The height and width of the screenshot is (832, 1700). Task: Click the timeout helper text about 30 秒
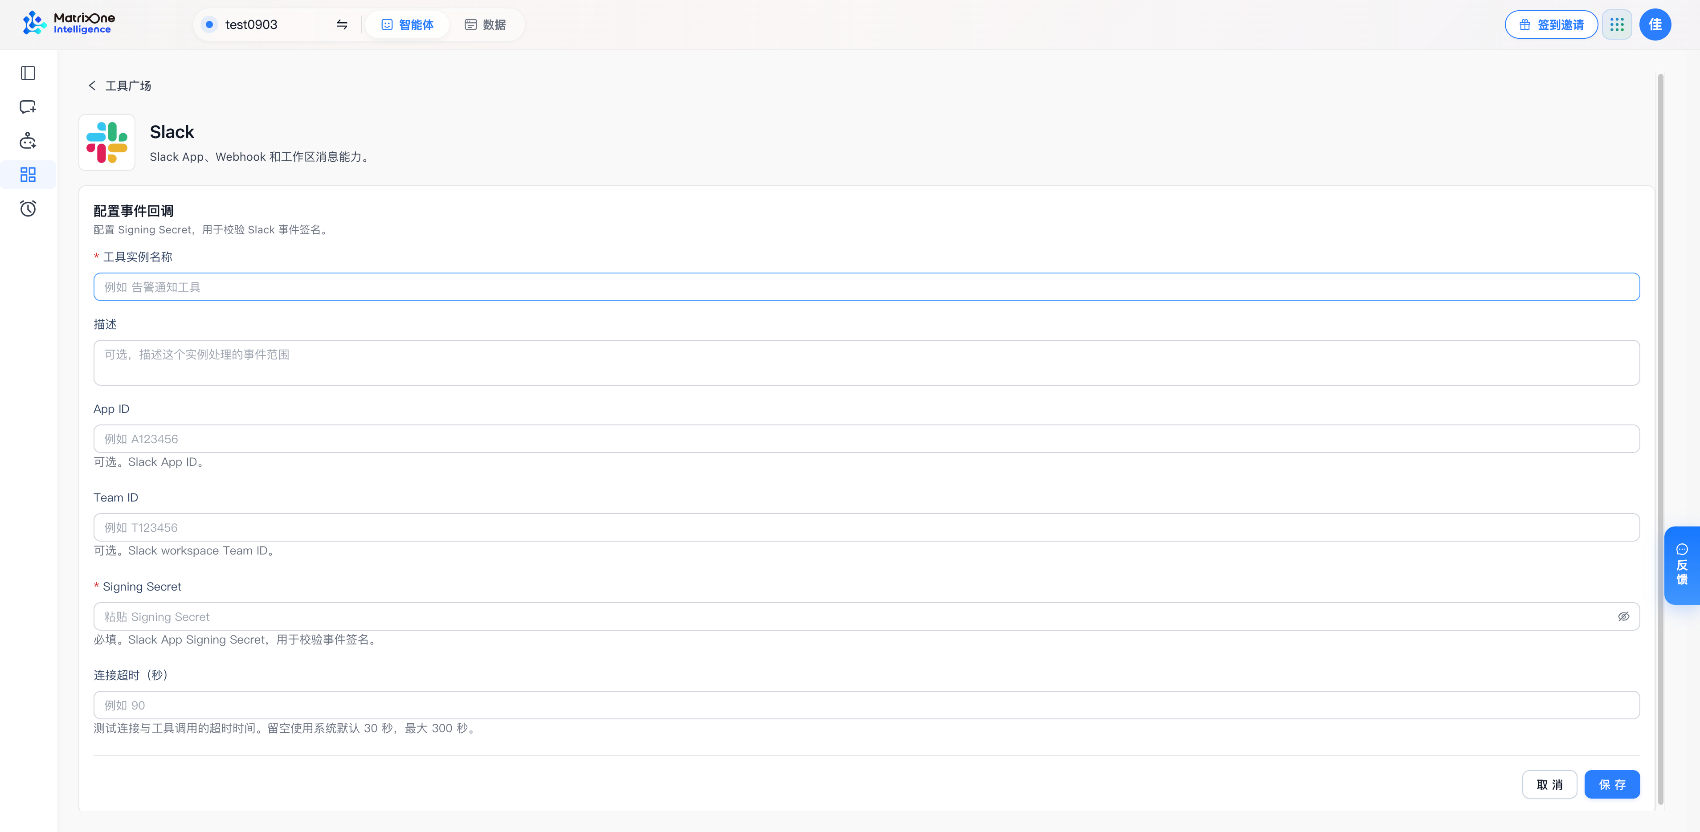(x=285, y=728)
